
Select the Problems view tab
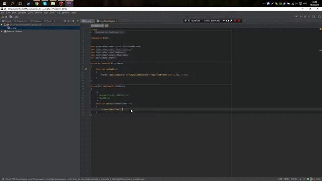coord(36,21)
